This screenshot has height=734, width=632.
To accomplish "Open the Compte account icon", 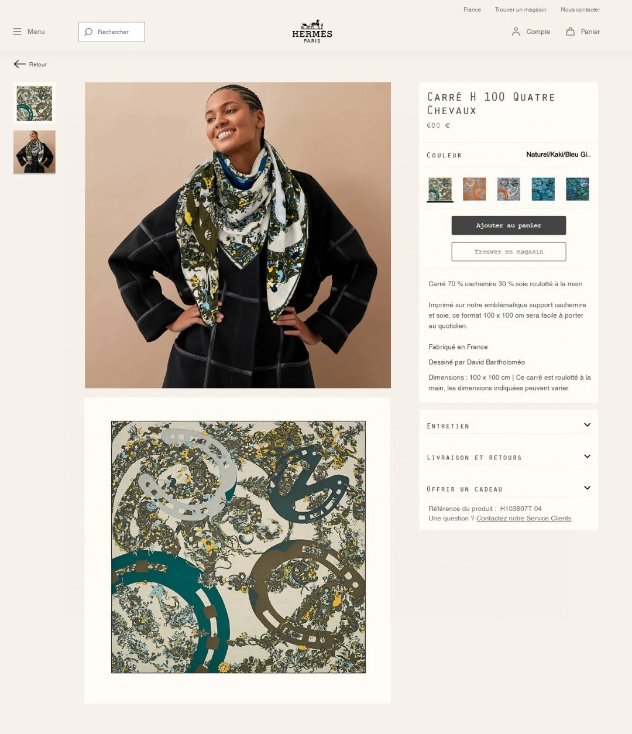I will coord(516,32).
